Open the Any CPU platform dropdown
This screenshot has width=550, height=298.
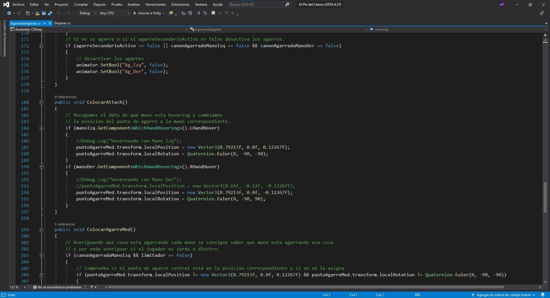tap(115, 13)
